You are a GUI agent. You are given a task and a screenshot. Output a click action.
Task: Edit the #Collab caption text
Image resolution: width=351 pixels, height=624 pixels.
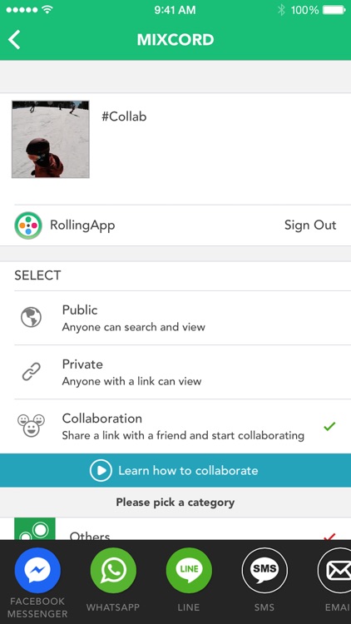click(124, 116)
